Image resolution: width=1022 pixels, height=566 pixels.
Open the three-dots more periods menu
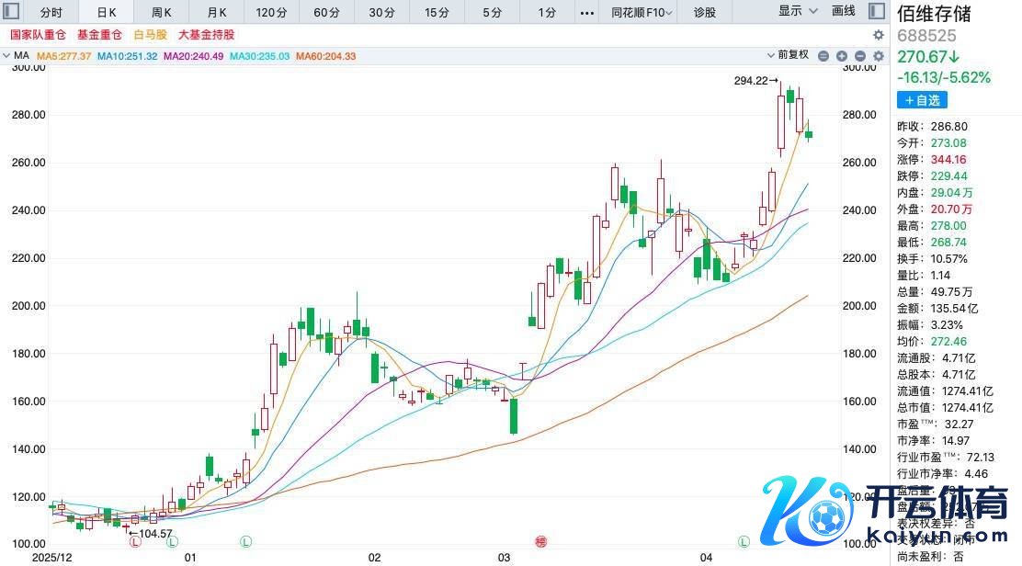587,13
